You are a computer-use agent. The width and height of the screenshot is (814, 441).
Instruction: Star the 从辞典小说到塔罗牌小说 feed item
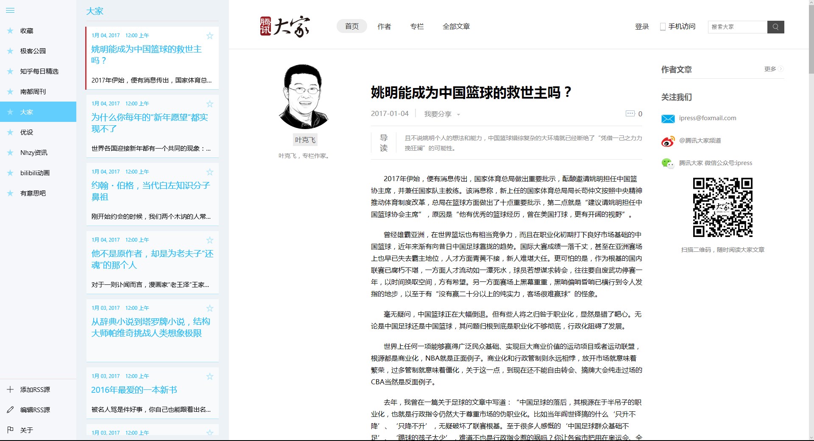(209, 309)
